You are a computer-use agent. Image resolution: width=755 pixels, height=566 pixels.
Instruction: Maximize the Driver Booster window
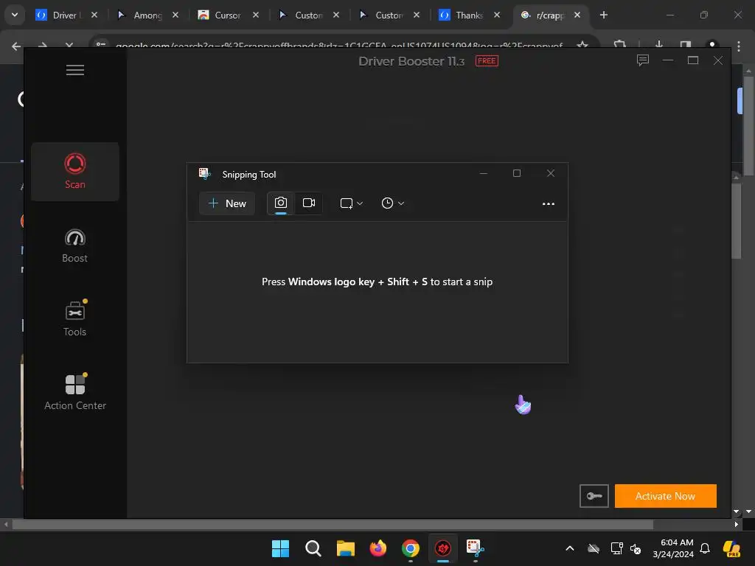[x=693, y=60]
